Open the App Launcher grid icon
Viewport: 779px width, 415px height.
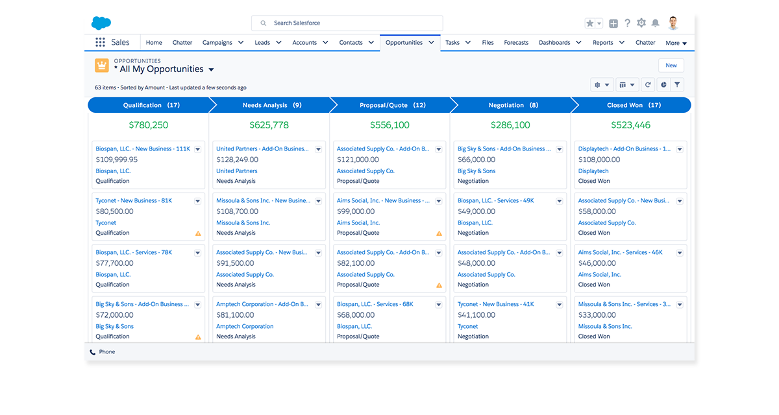(x=100, y=43)
